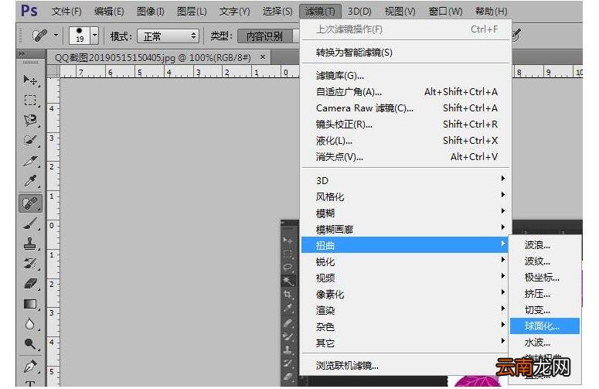Select the Pen tool
The image size is (599, 389).
pyautogui.click(x=30, y=366)
